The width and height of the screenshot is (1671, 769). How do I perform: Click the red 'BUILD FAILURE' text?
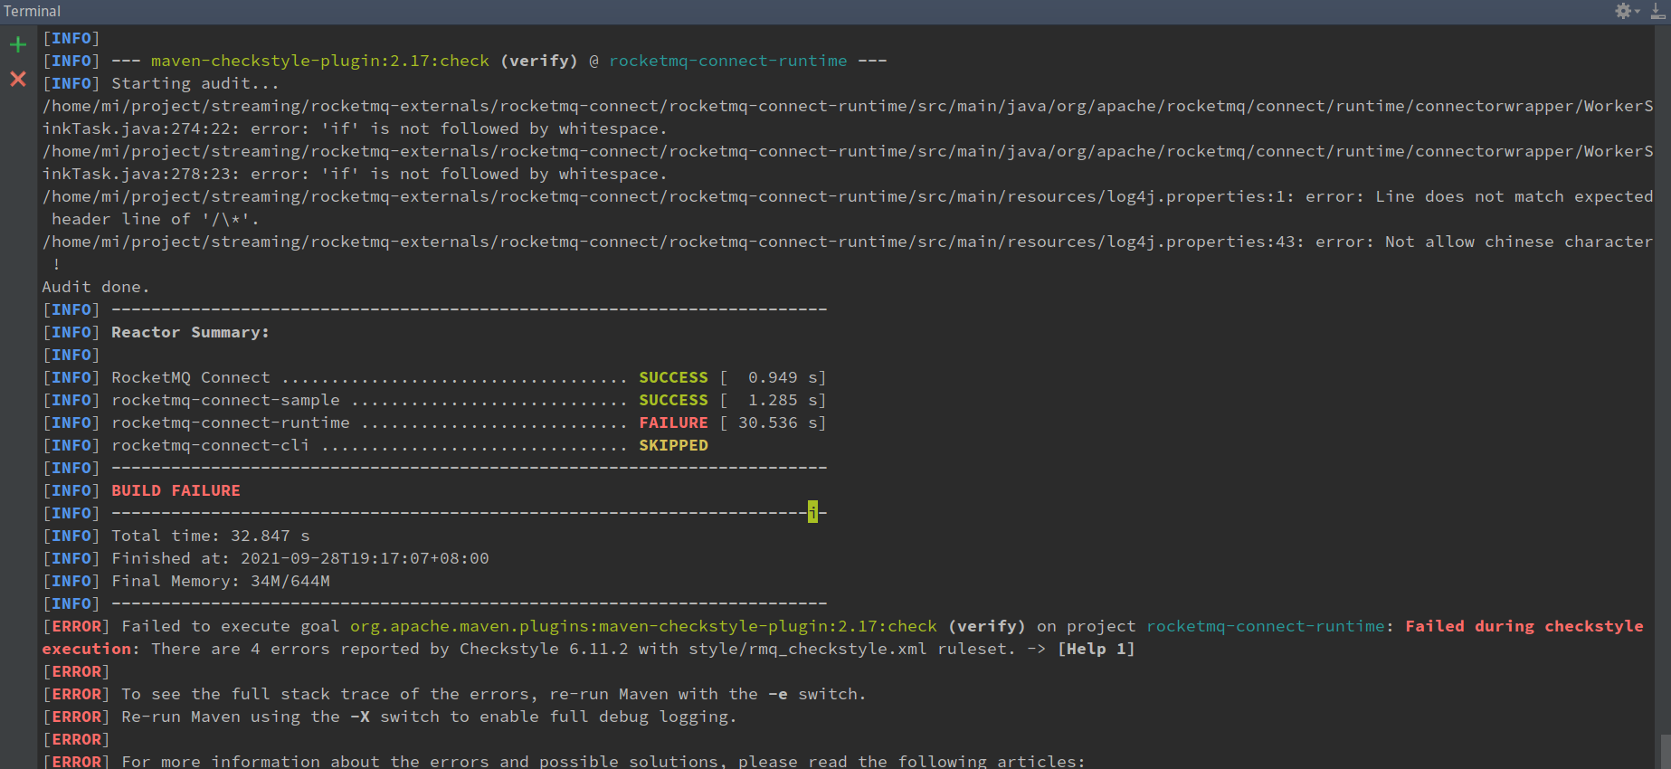[176, 490]
